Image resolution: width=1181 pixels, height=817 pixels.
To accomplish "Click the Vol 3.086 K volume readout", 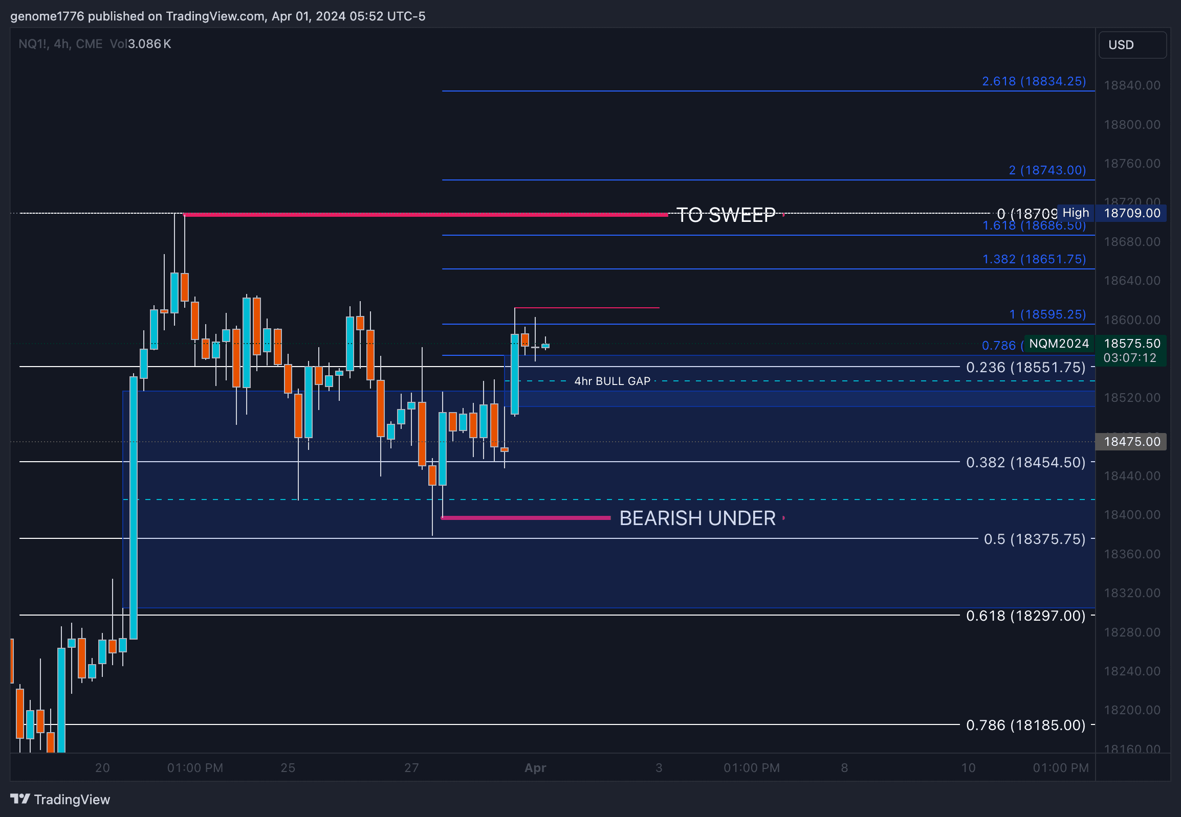I will click(x=140, y=44).
